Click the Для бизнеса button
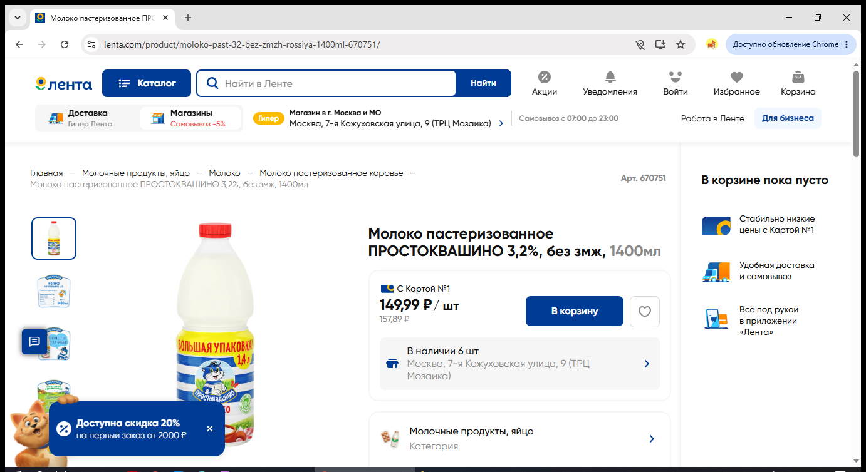 tap(788, 118)
